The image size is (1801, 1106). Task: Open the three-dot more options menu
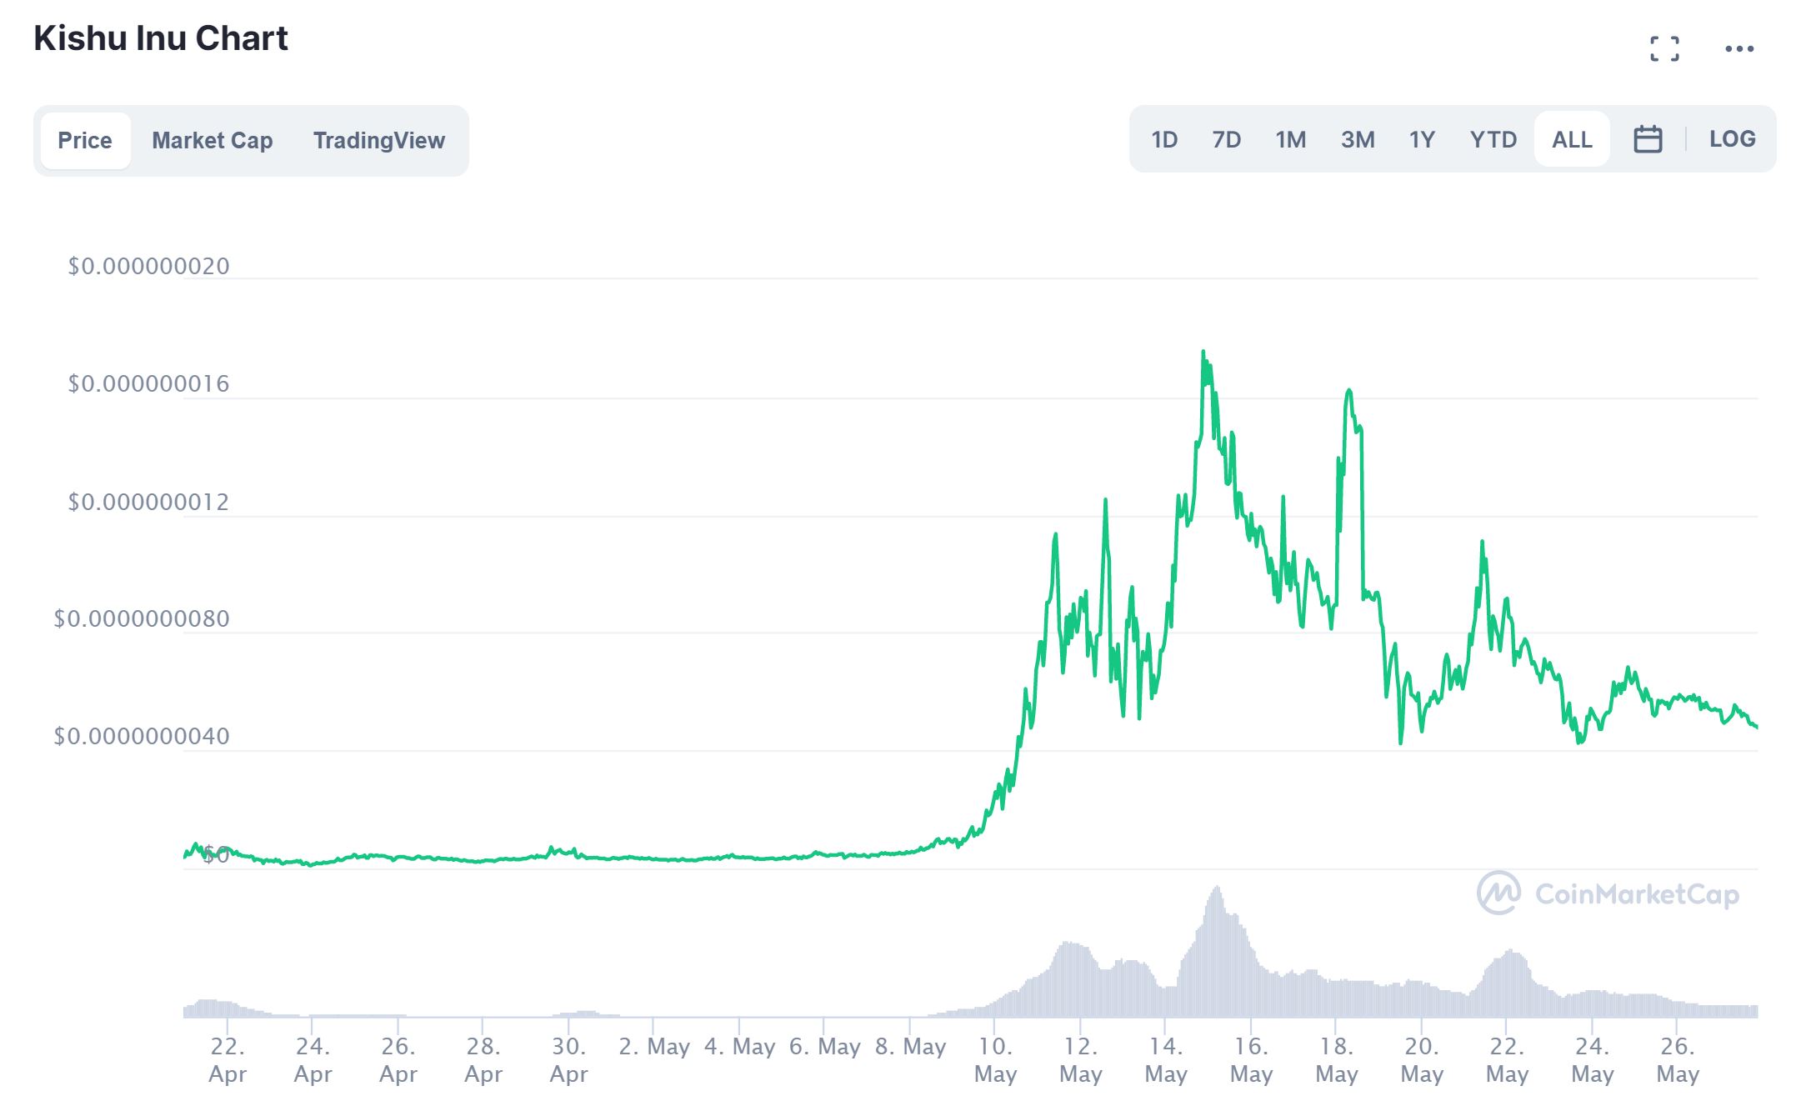1738,48
